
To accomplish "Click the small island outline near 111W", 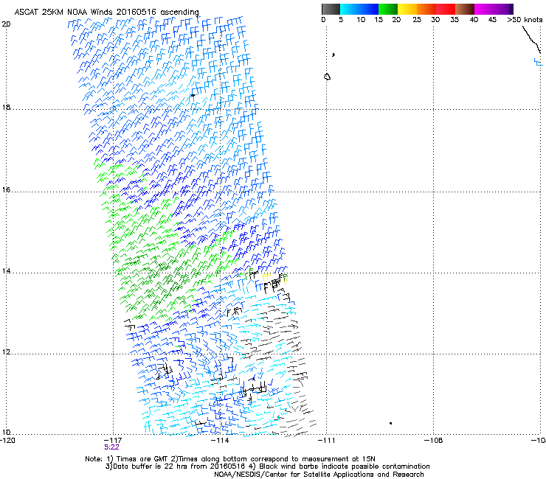I will coord(327,77).
